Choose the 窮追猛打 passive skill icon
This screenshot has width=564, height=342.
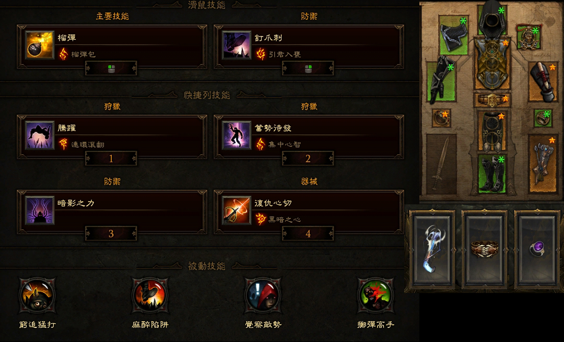coord(37,296)
